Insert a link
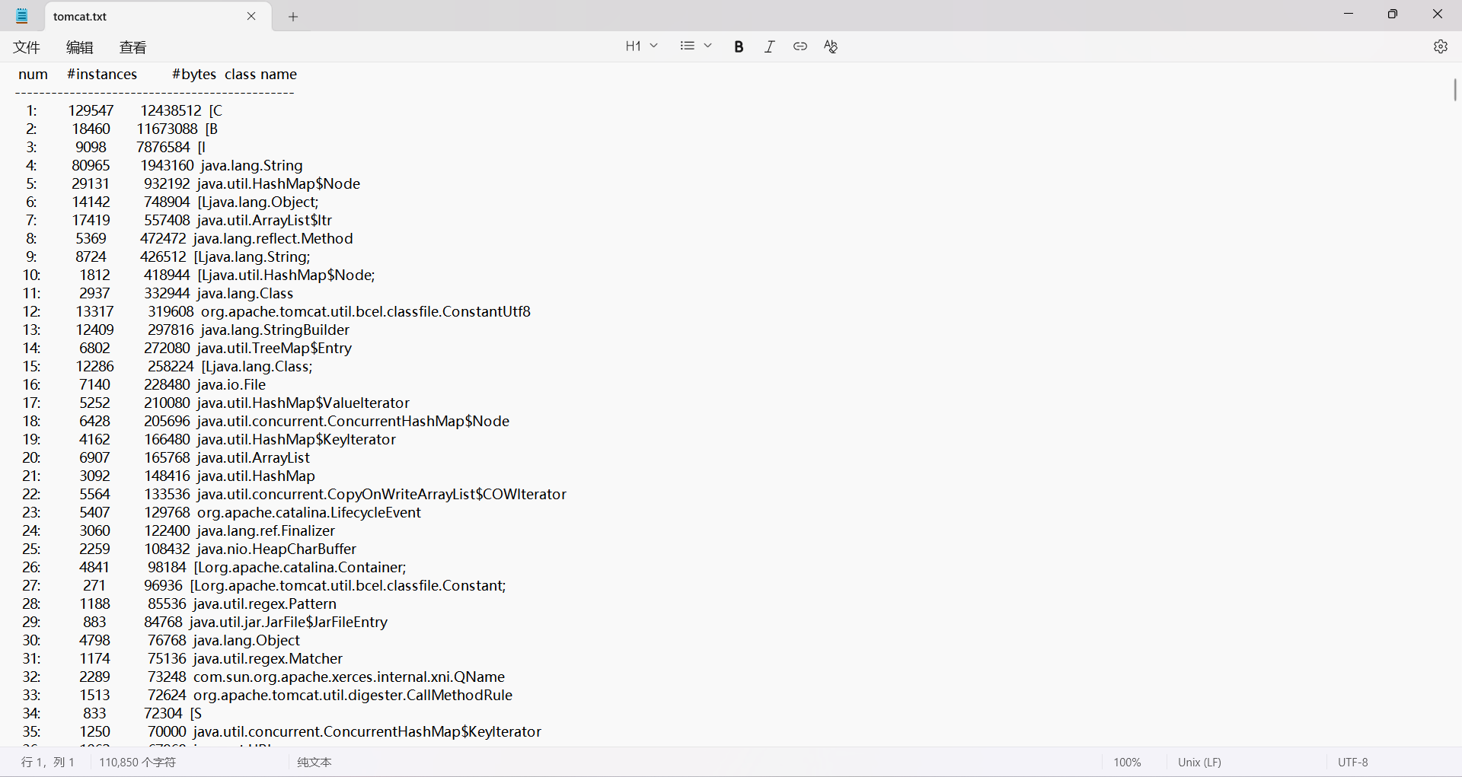1462x777 pixels. click(x=800, y=46)
